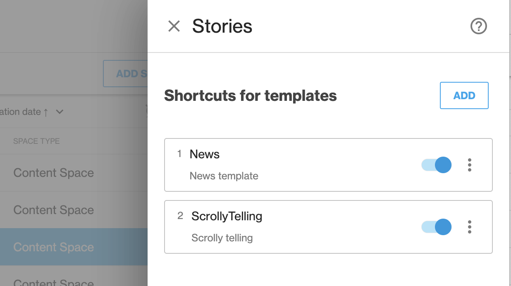Disable the News template toggle
This screenshot has width=511, height=286.
click(x=437, y=165)
